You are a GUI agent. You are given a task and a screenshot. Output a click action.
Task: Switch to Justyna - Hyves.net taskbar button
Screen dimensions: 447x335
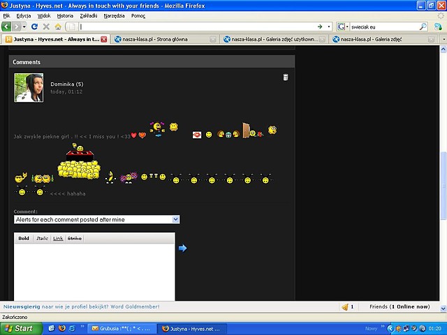coord(193,329)
